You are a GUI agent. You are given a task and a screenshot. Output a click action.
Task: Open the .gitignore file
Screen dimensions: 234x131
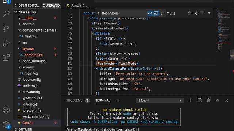click(37, 104)
